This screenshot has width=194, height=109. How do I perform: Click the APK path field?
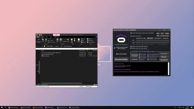pos(152,40)
